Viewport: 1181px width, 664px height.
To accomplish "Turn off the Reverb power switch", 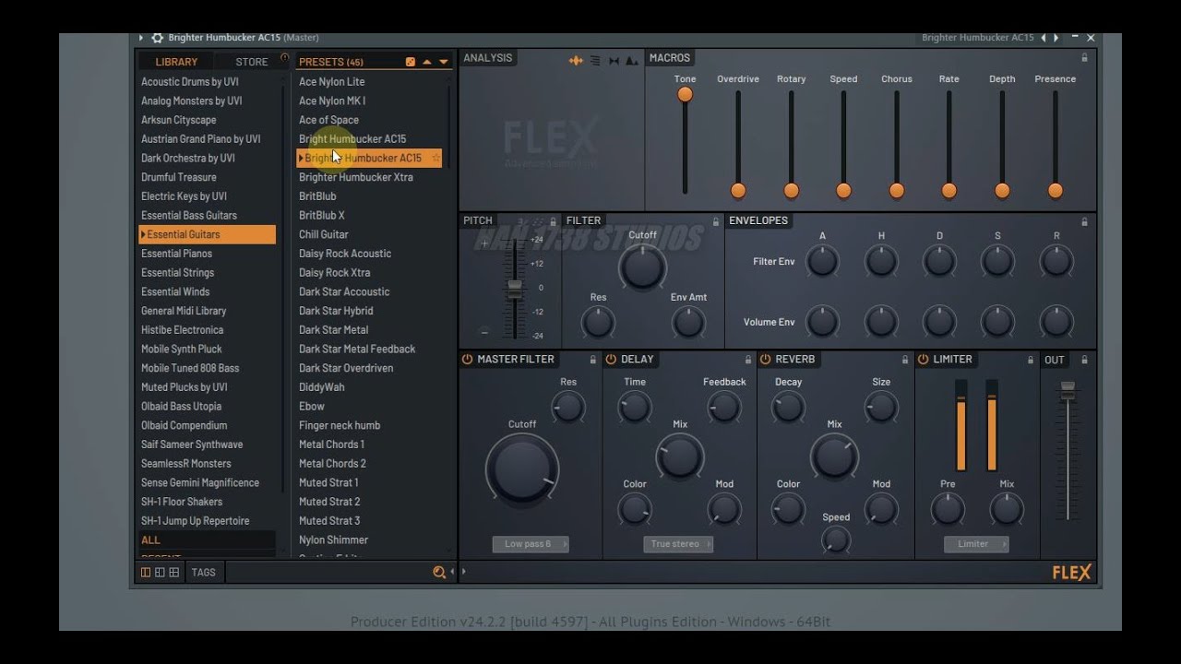I will [x=765, y=360].
